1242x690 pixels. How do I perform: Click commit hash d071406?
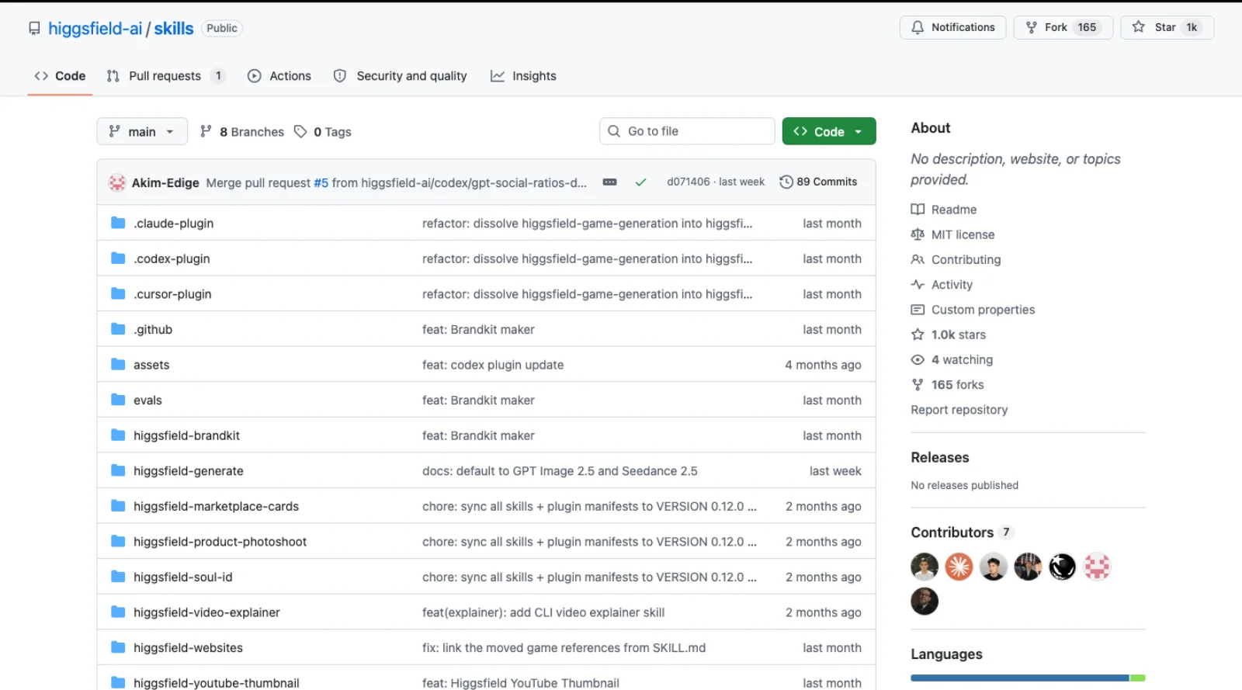[689, 182]
